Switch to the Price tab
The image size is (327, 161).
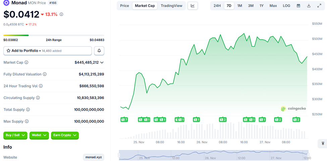point(124,6)
